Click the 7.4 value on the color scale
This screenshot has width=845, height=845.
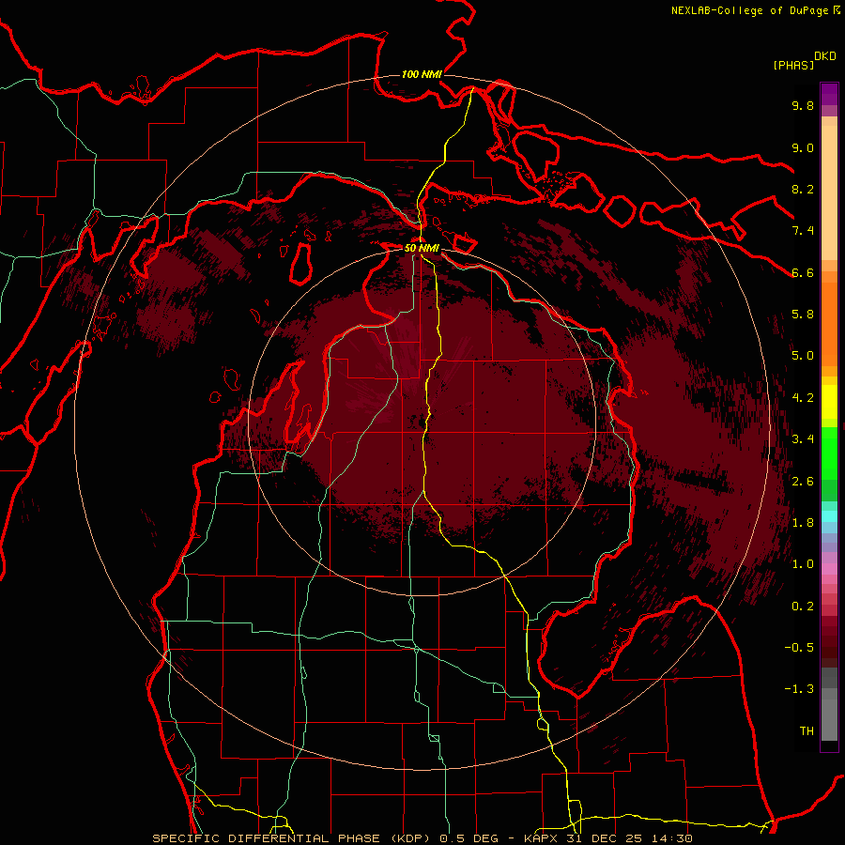click(x=803, y=231)
